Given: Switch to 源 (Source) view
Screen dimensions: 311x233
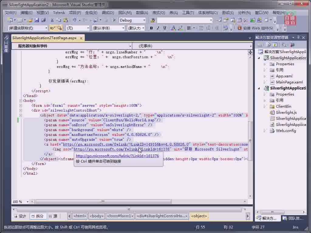Looking at the screenshot, I should (x=53, y=216).
